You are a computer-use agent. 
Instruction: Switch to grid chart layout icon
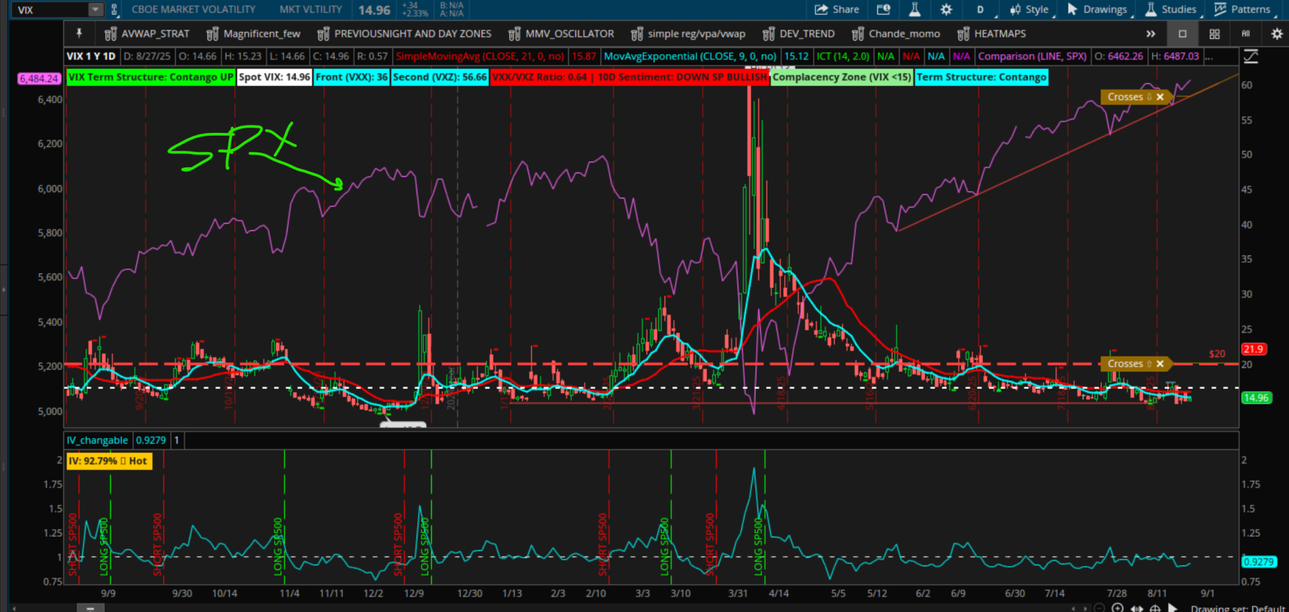point(1214,34)
